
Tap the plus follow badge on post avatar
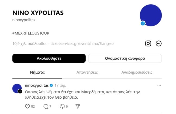[20, 91]
